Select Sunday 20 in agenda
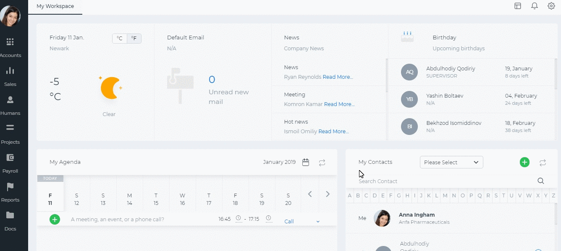 288,199
